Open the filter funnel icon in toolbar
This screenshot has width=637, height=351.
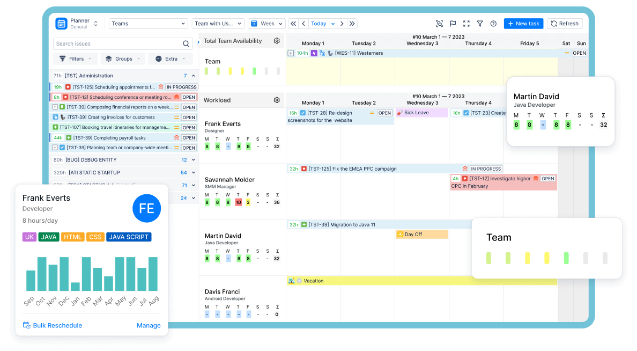[x=480, y=24]
